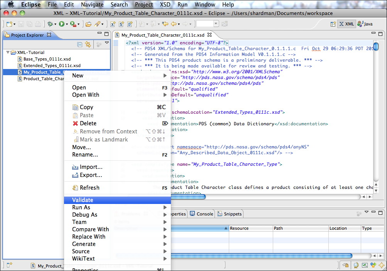The width and height of the screenshot is (387, 271).
Task: Select Rename... in the context menu
Action: [x=117, y=155]
